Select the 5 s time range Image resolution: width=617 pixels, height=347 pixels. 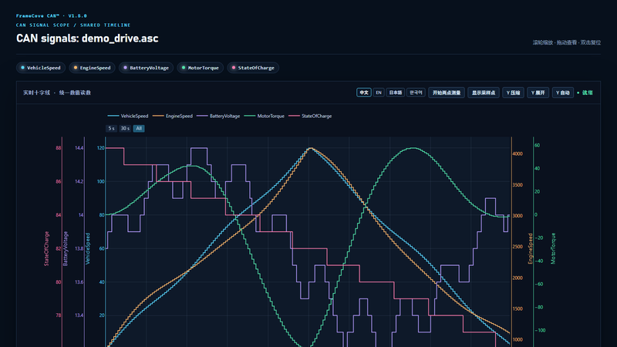[x=111, y=128]
